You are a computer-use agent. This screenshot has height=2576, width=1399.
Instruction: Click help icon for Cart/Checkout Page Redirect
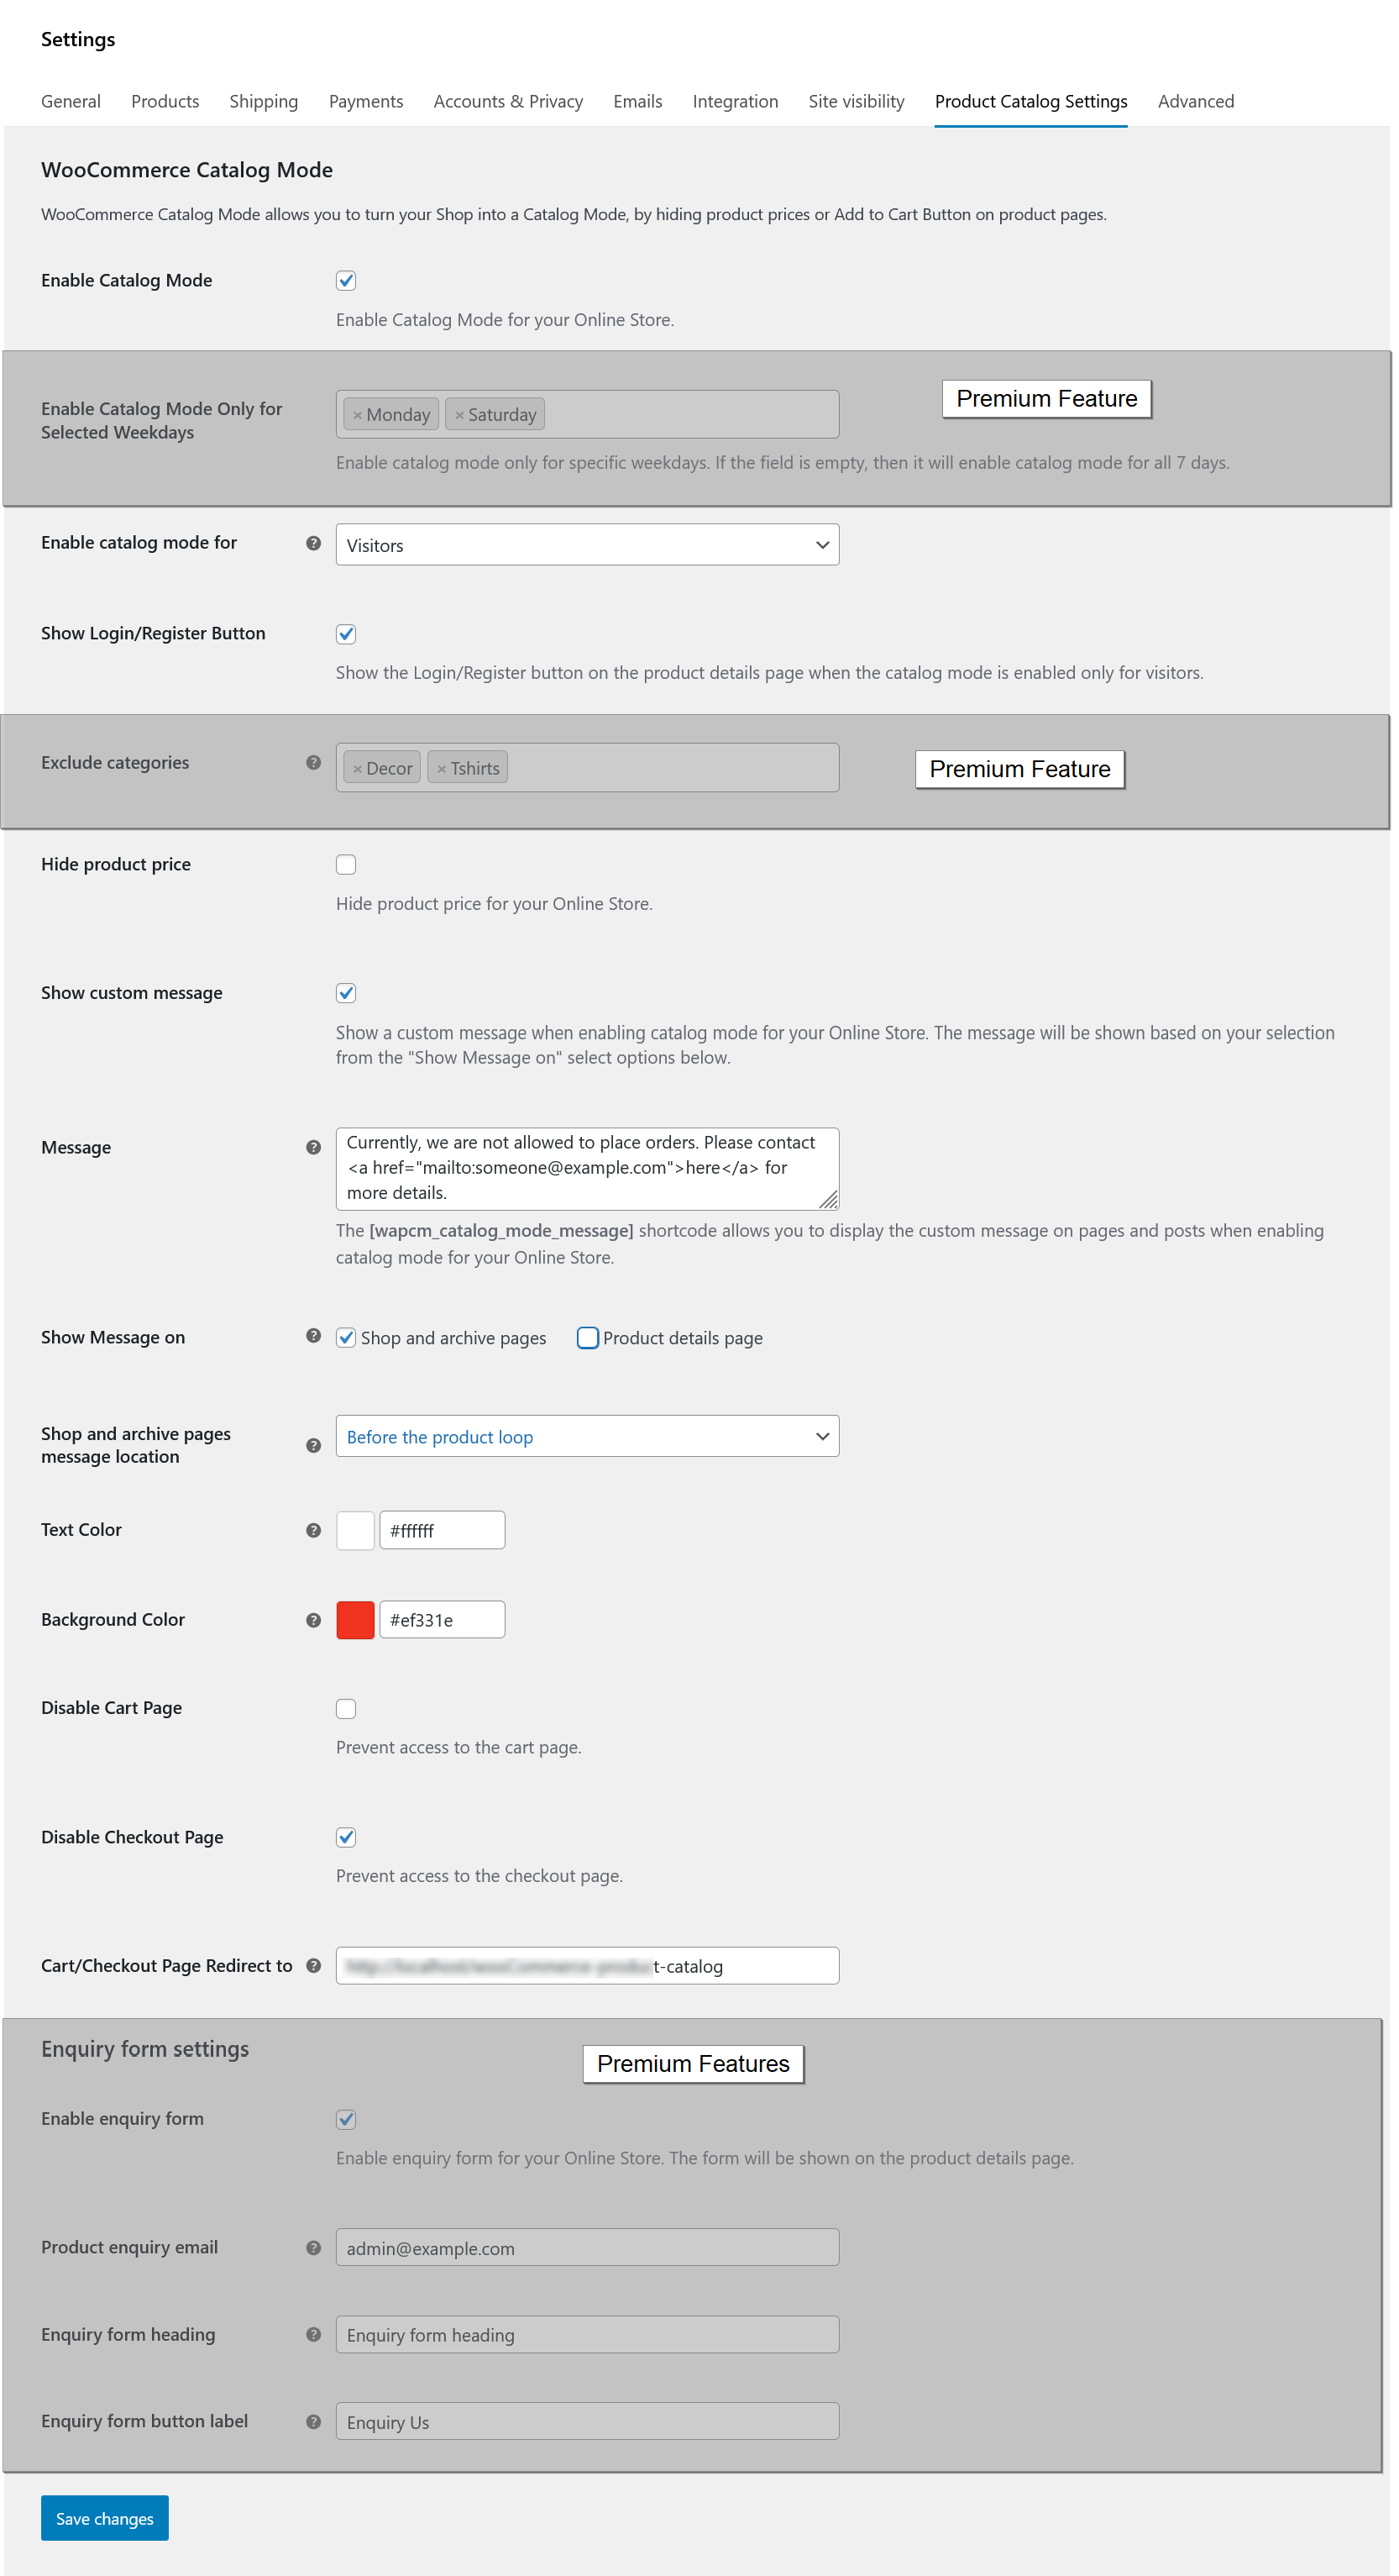click(314, 1966)
